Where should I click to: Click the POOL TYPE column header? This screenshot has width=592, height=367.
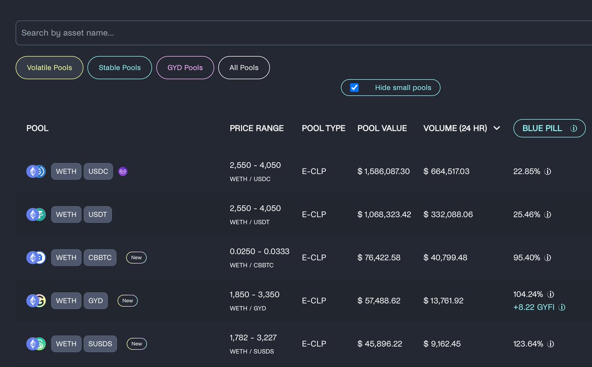[x=324, y=128]
